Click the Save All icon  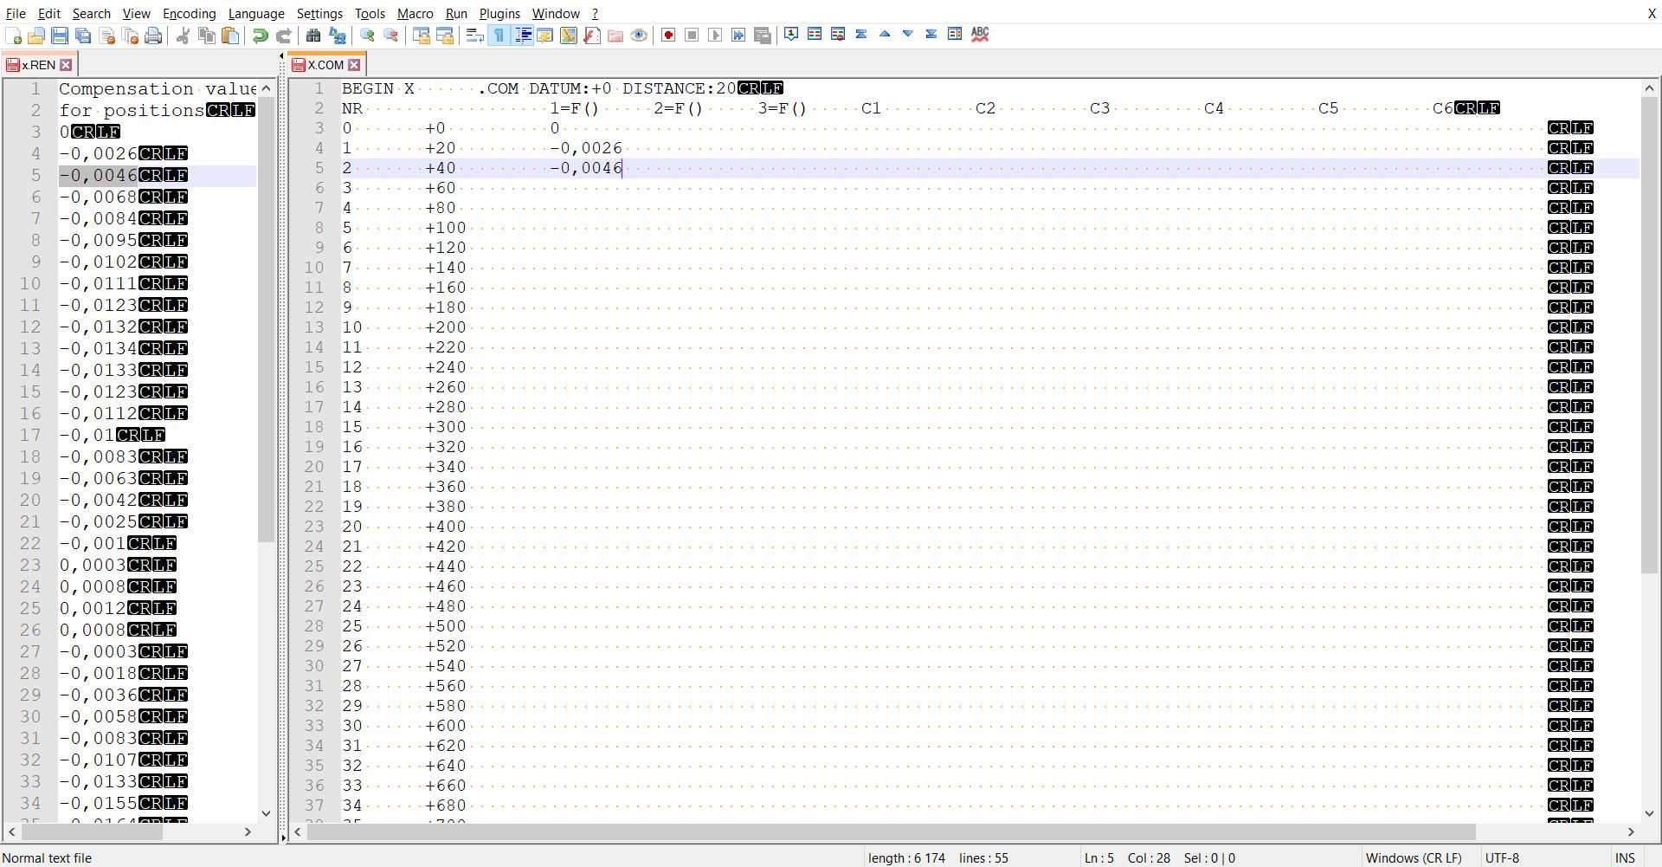click(83, 36)
